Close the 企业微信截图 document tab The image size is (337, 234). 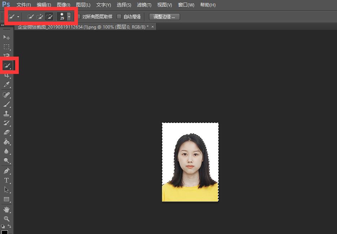point(152,27)
